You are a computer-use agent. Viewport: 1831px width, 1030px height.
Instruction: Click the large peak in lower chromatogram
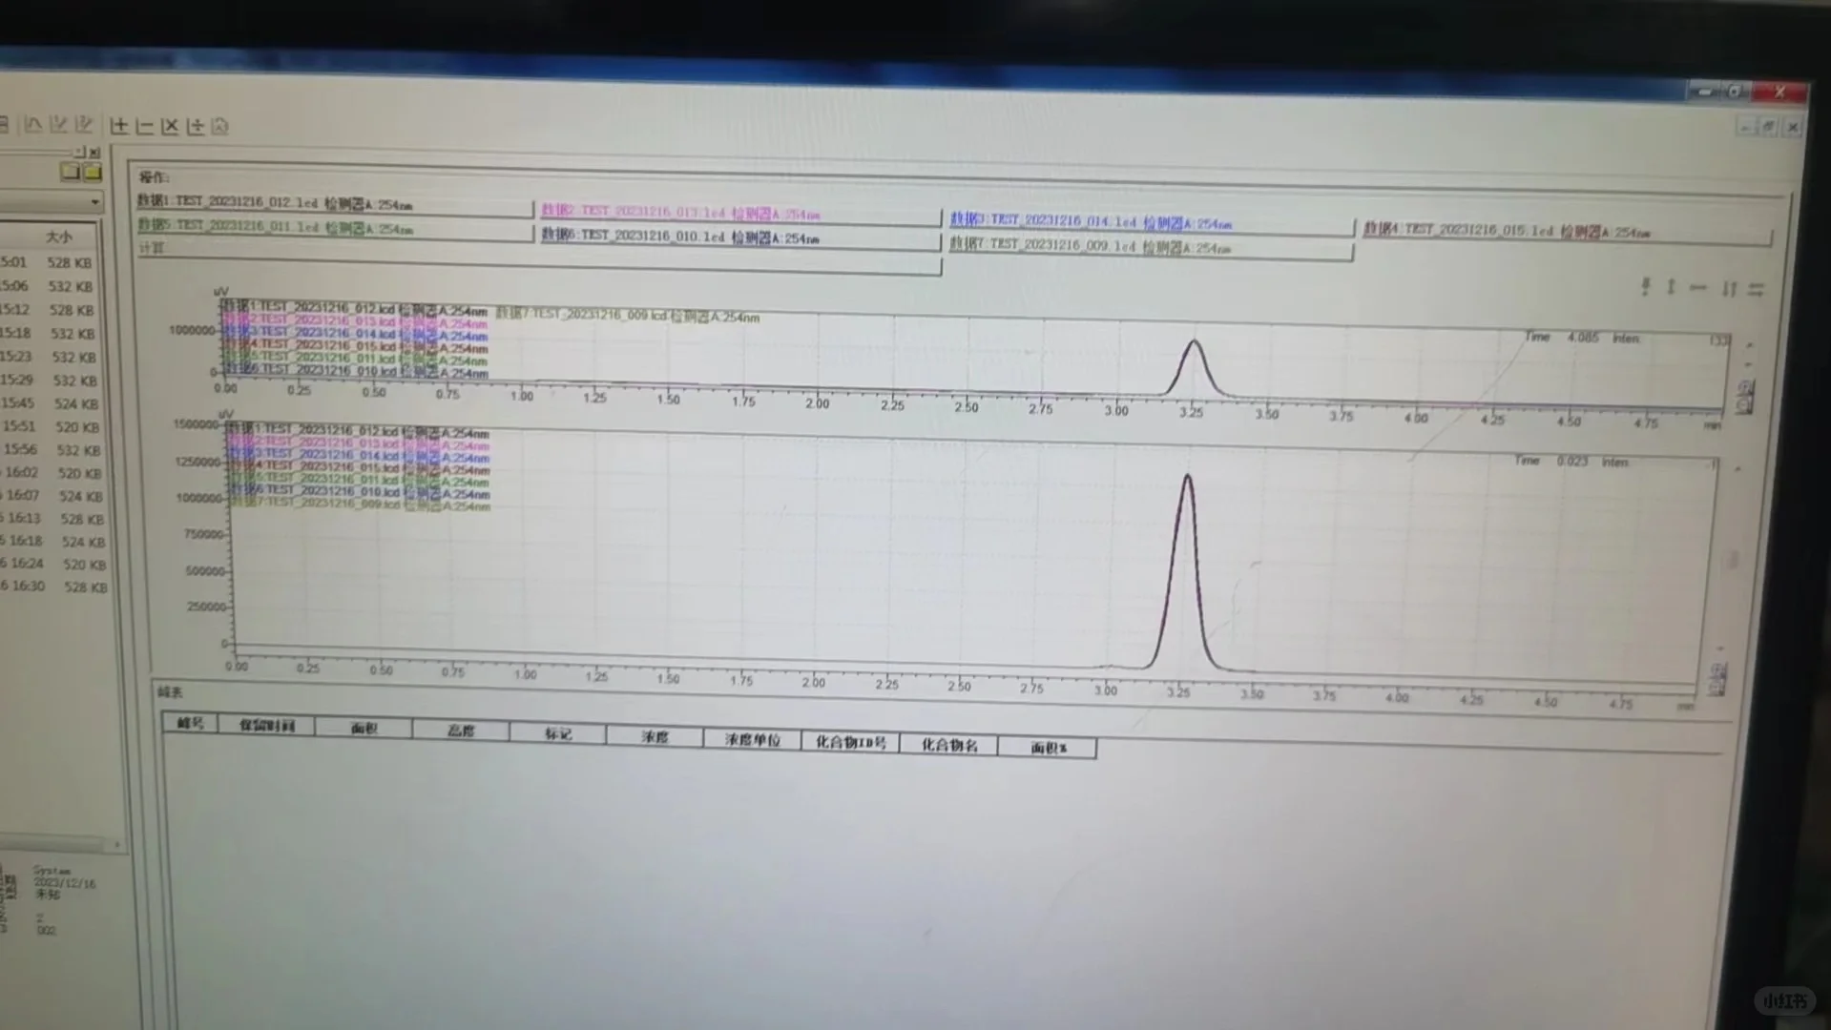(x=1186, y=572)
